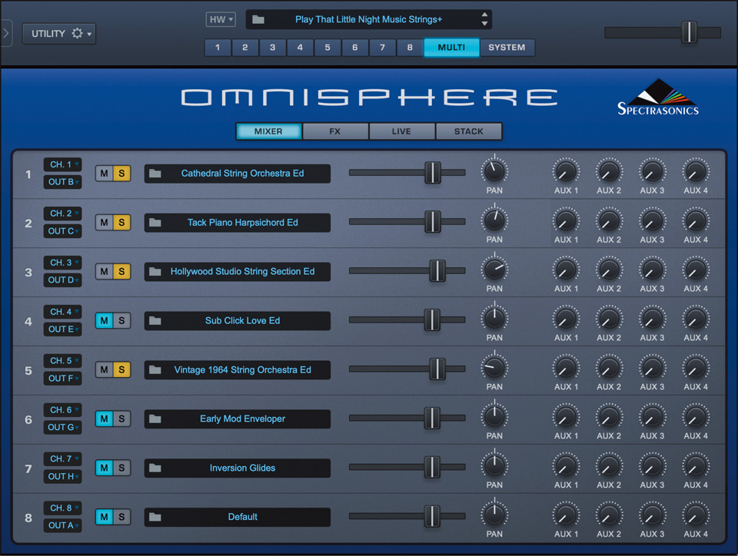Switch to the LIVE tab
The height and width of the screenshot is (556, 738).
(401, 131)
